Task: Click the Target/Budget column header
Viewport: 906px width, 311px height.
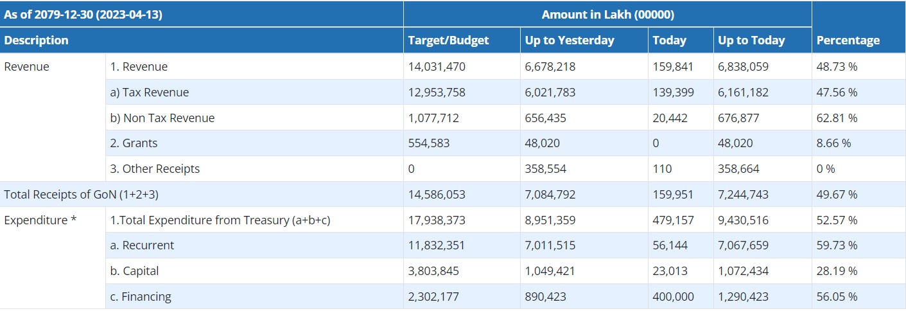Action: pyautogui.click(x=448, y=40)
